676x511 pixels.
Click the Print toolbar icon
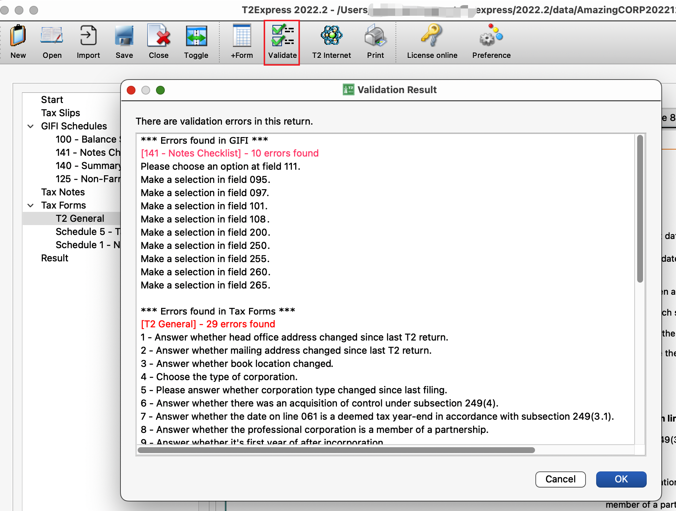[x=375, y=41]
